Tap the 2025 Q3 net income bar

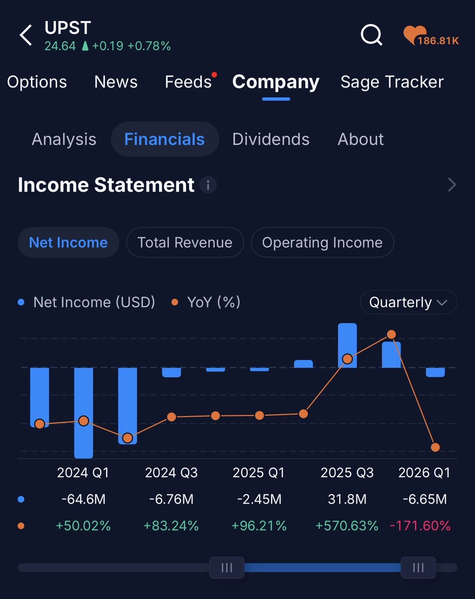coord(347,345)
